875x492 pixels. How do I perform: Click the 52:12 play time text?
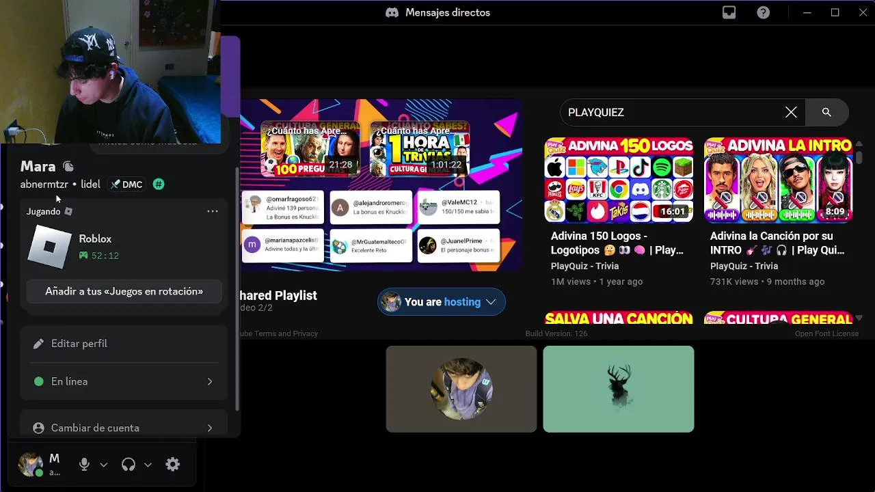(x=105, y=256)
